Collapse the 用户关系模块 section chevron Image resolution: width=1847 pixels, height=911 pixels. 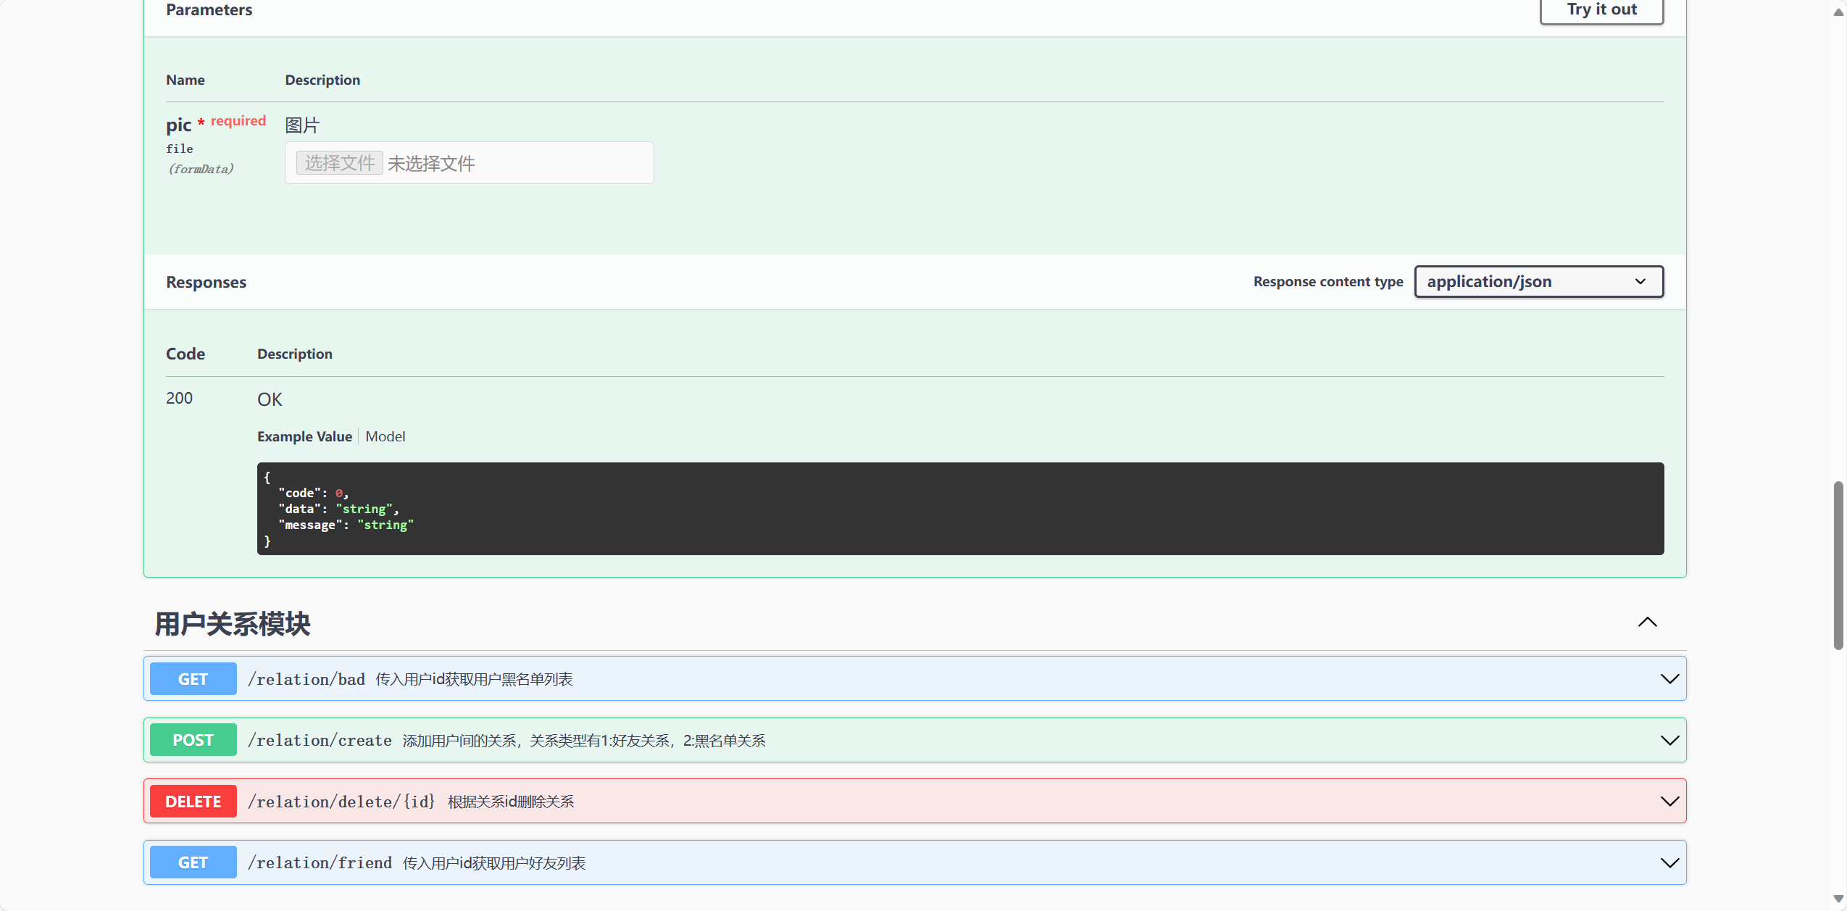[x=1647, y=622]
